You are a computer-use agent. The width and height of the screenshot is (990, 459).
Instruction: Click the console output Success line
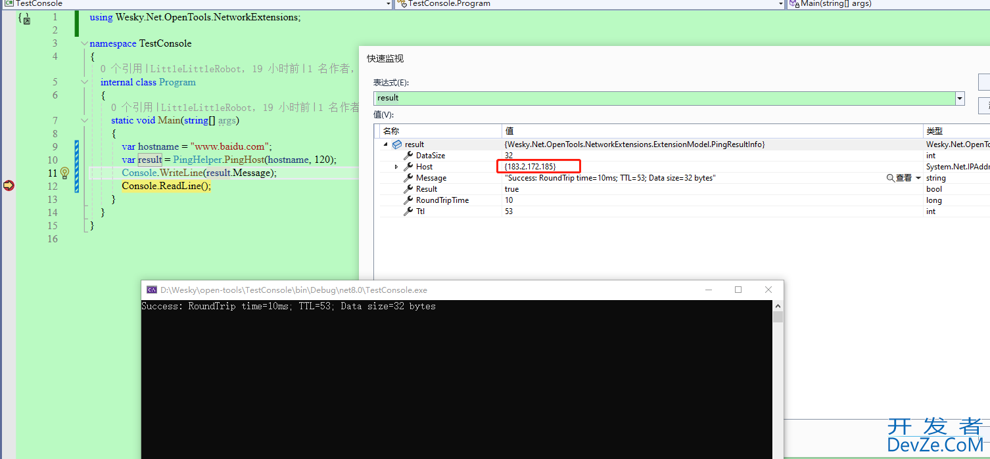(289, 306)
